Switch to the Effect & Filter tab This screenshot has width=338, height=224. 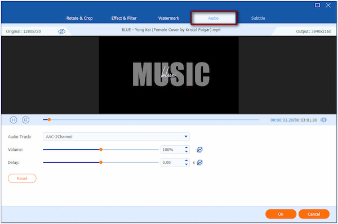[x=124, y=18]
